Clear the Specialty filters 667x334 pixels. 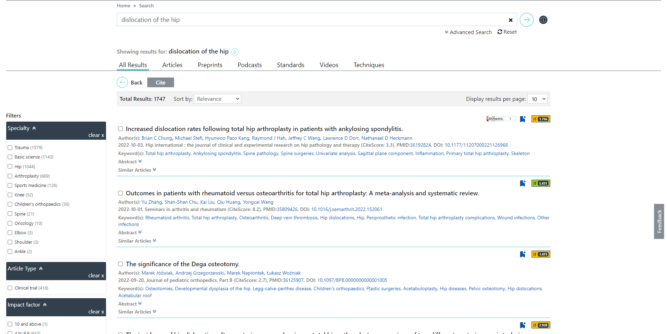tap(96, 135)
